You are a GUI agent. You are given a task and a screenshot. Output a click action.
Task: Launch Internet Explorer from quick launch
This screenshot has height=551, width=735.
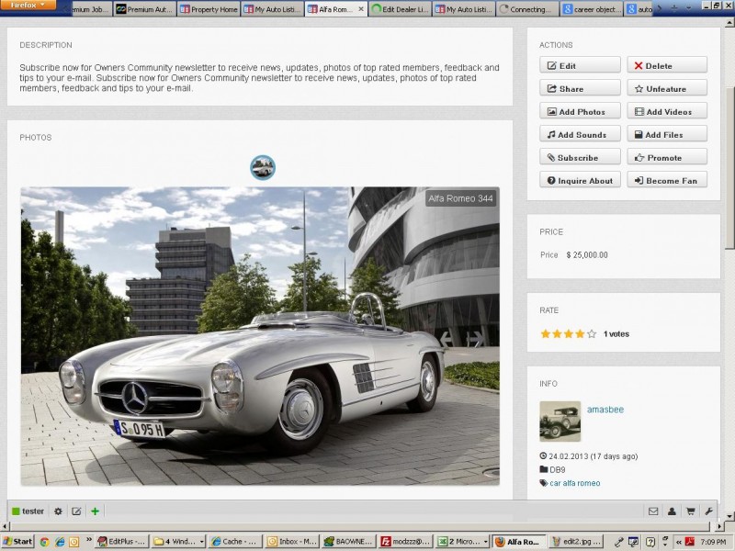[x=60, y=542]
